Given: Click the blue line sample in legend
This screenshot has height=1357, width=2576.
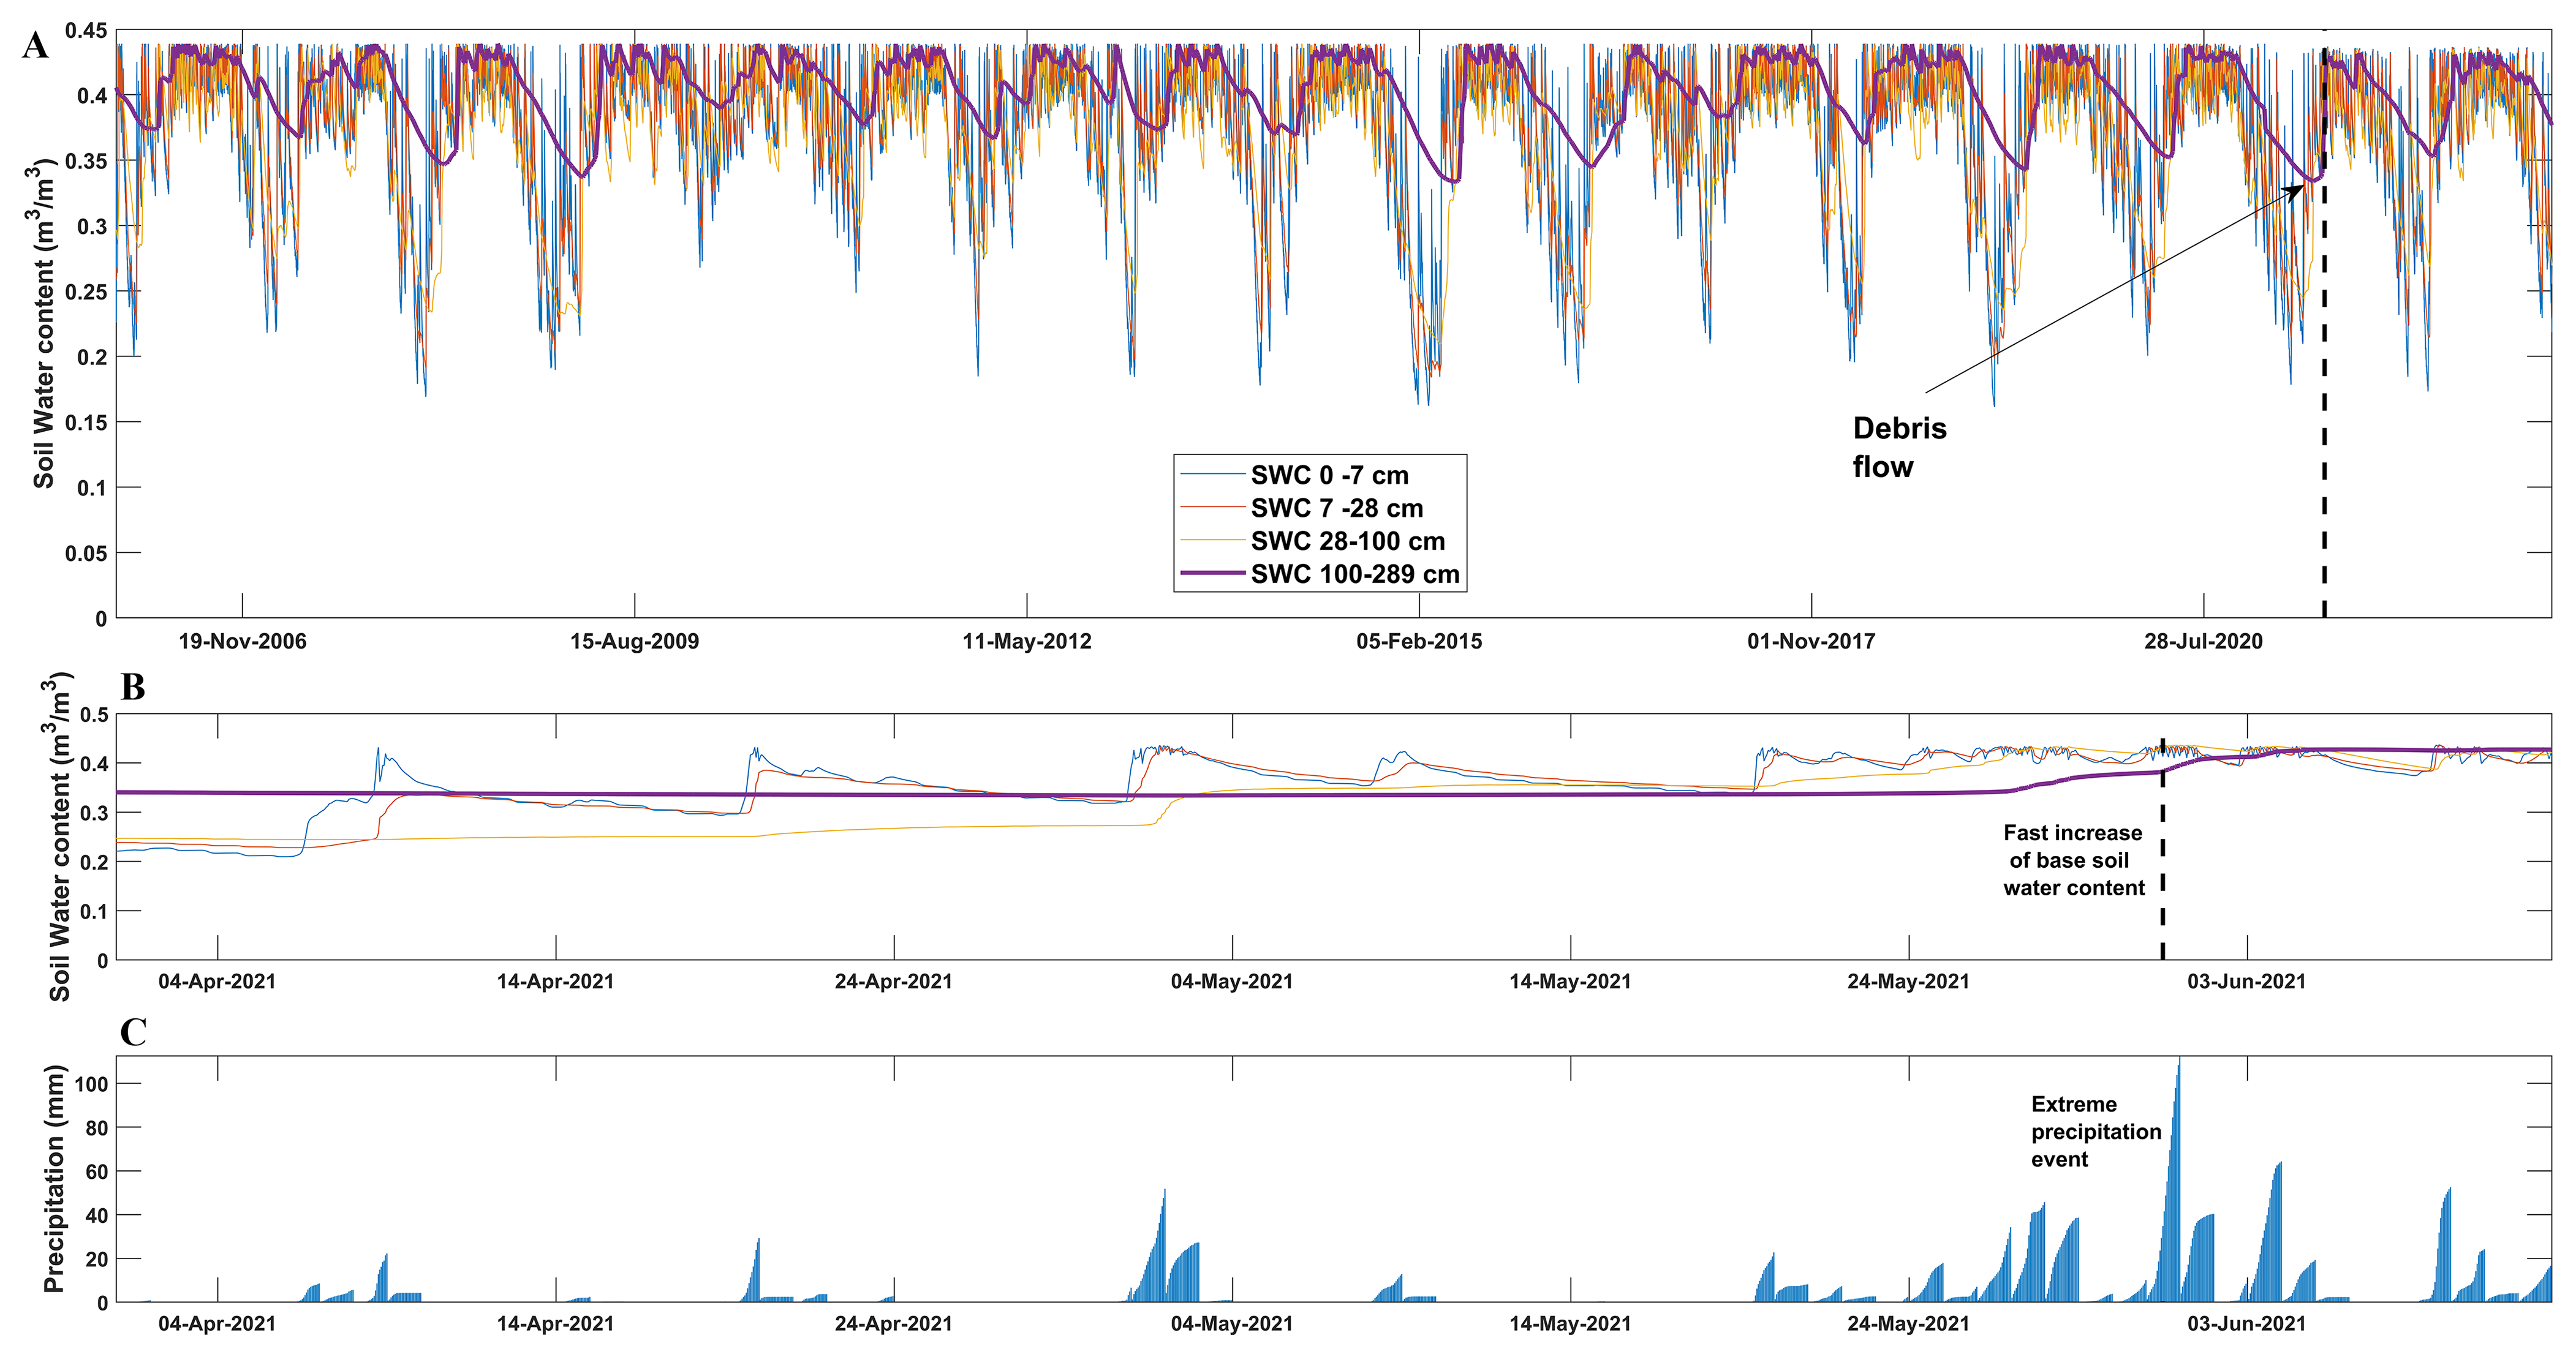Looking at the screenshot, I should [x=1213, y=475].
